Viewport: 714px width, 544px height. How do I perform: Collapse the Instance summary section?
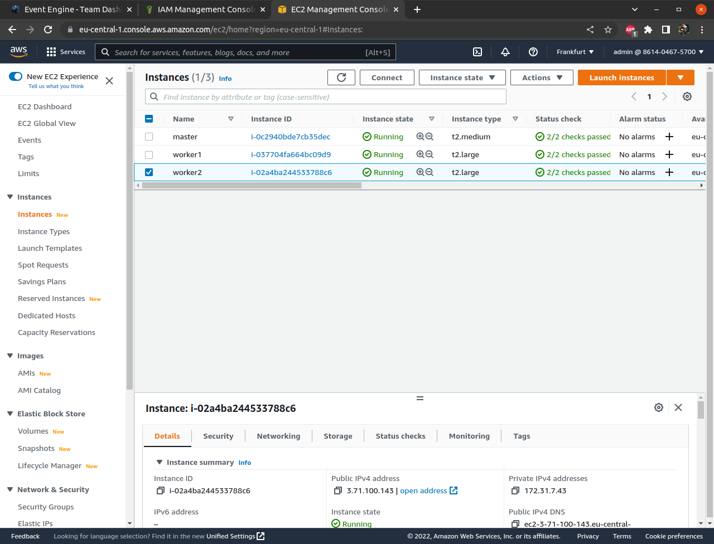tap(160, 462)
